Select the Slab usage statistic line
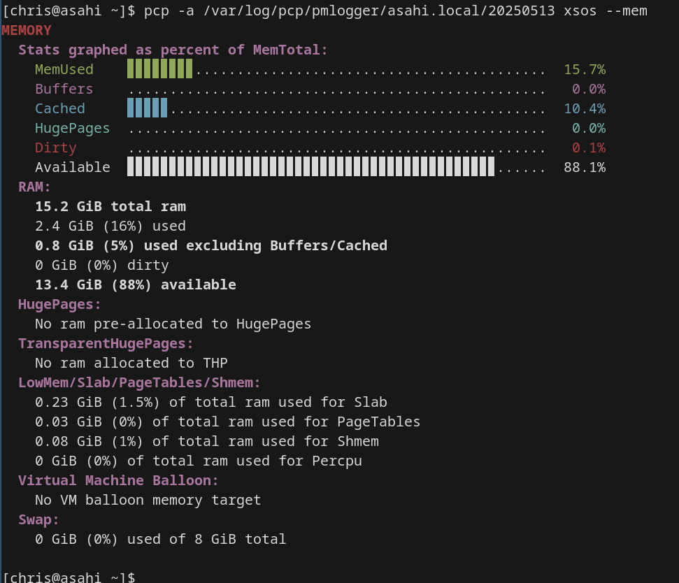 pyautogui.click(x=210, y=402)
